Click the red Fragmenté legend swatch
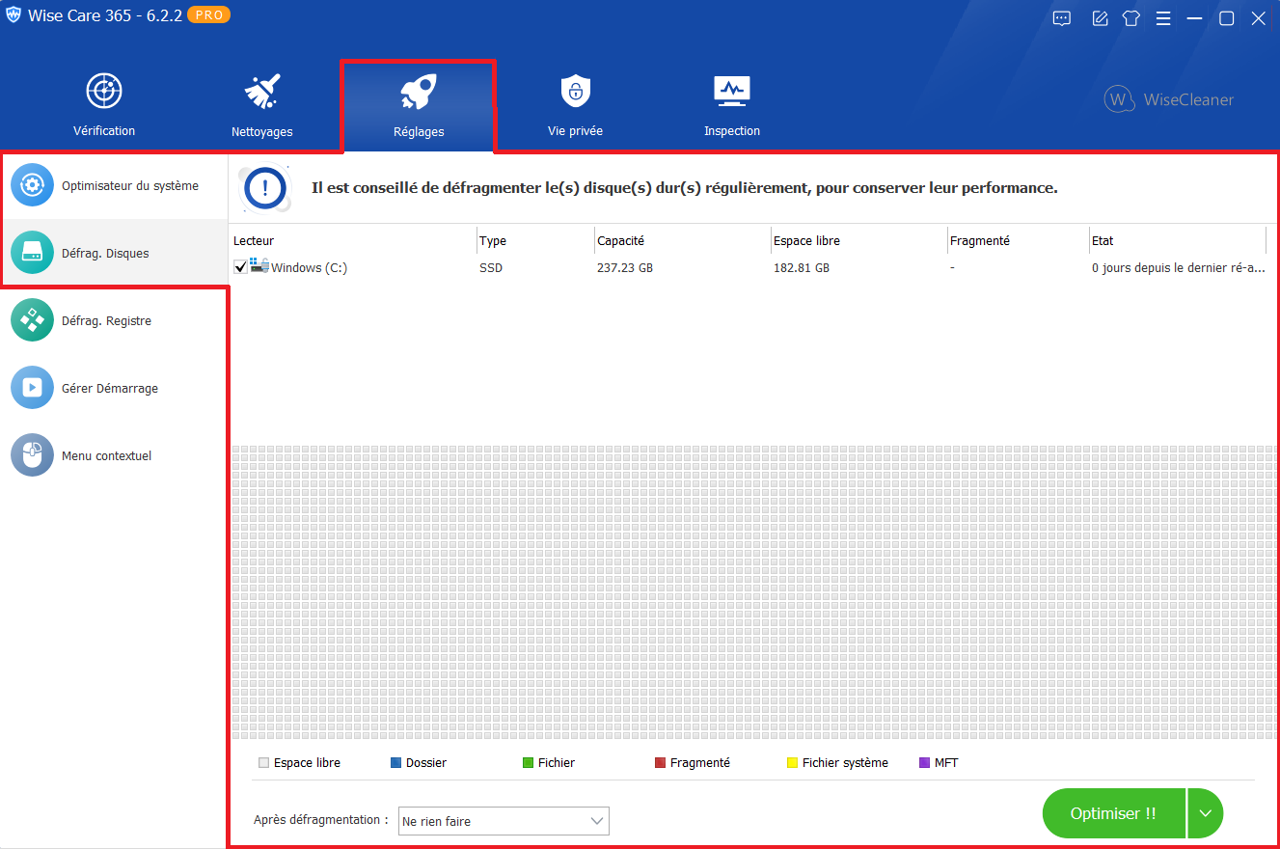Viewport: 1280px width, 849px height. coord(660,763)
